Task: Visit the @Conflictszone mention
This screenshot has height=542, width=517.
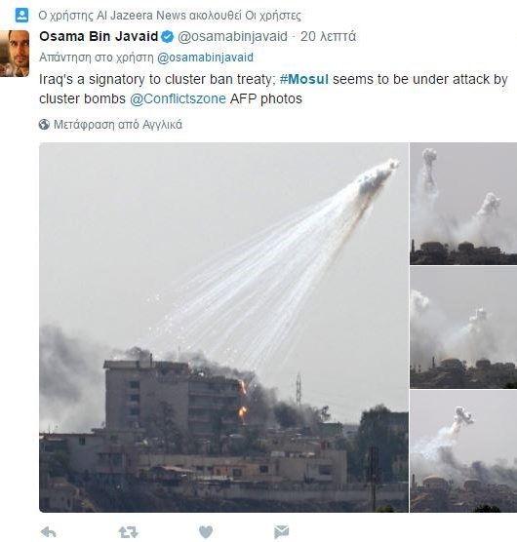Action: coord(178,98)
